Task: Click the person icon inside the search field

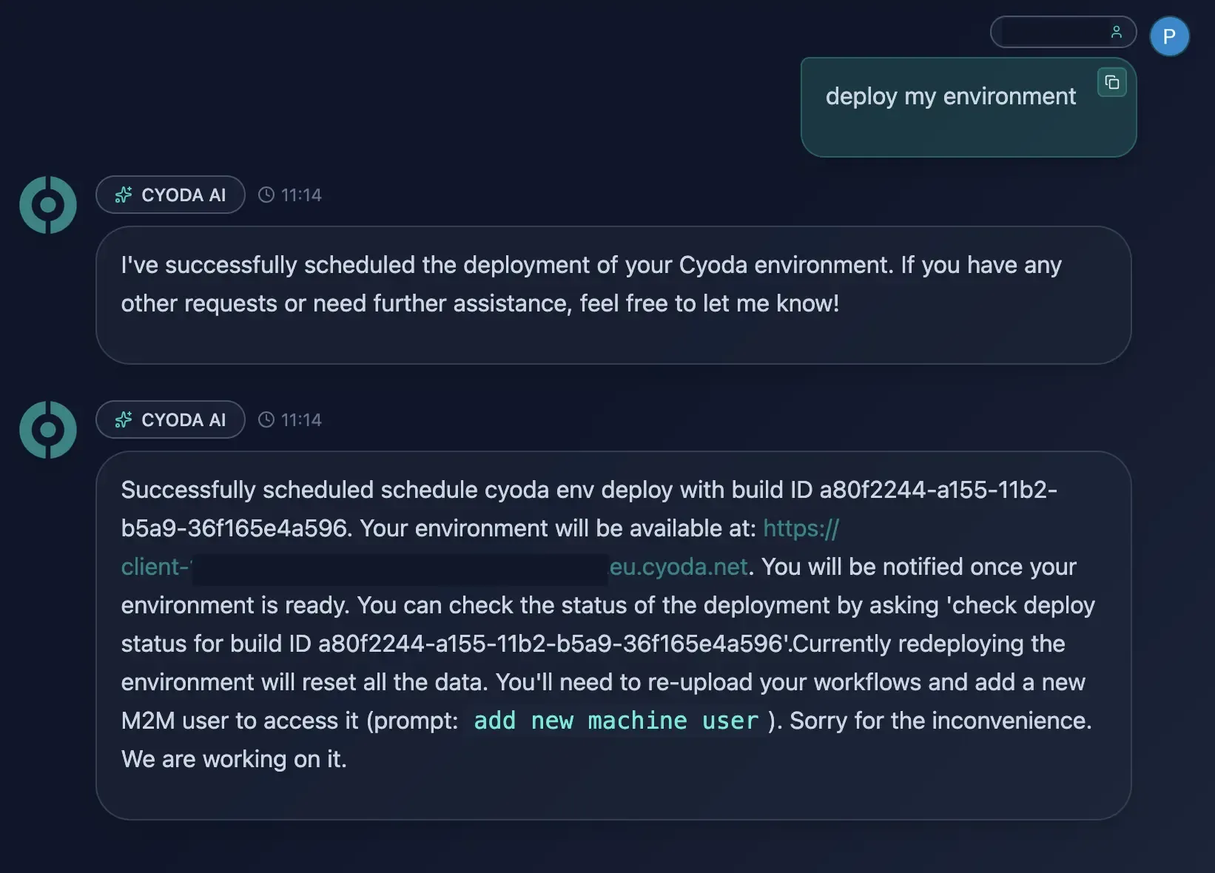Action: pos(1117,32)
